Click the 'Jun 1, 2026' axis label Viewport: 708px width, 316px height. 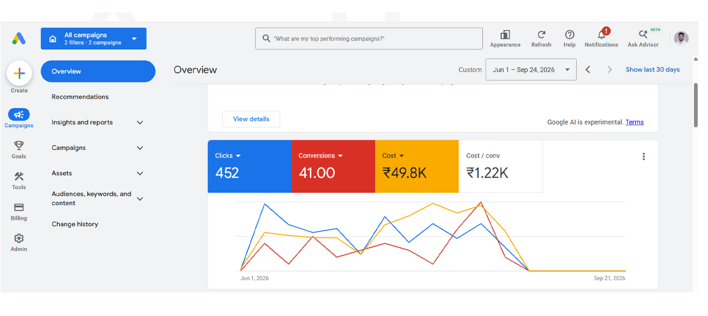[254, 278]
